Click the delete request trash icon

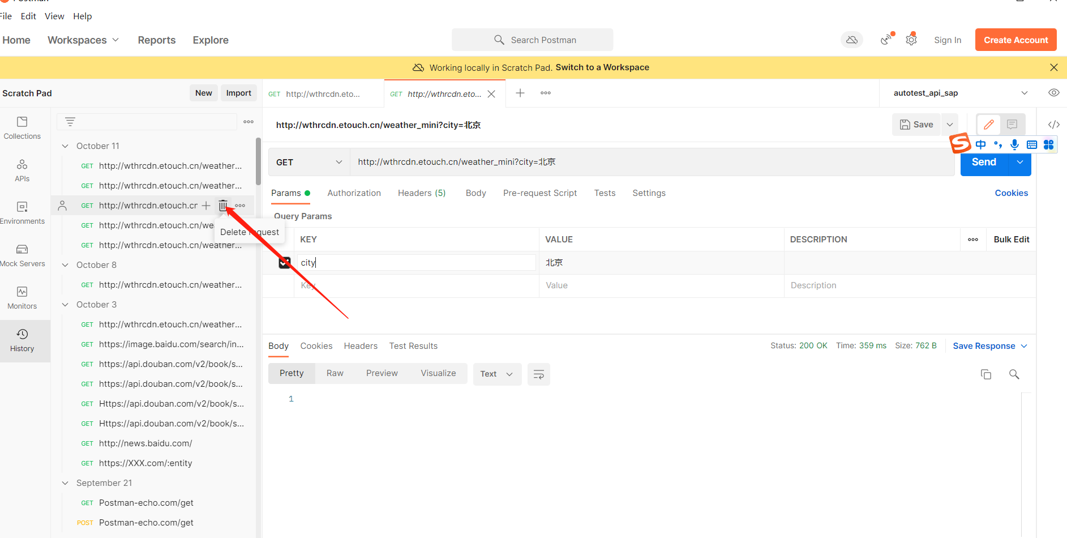223,205
